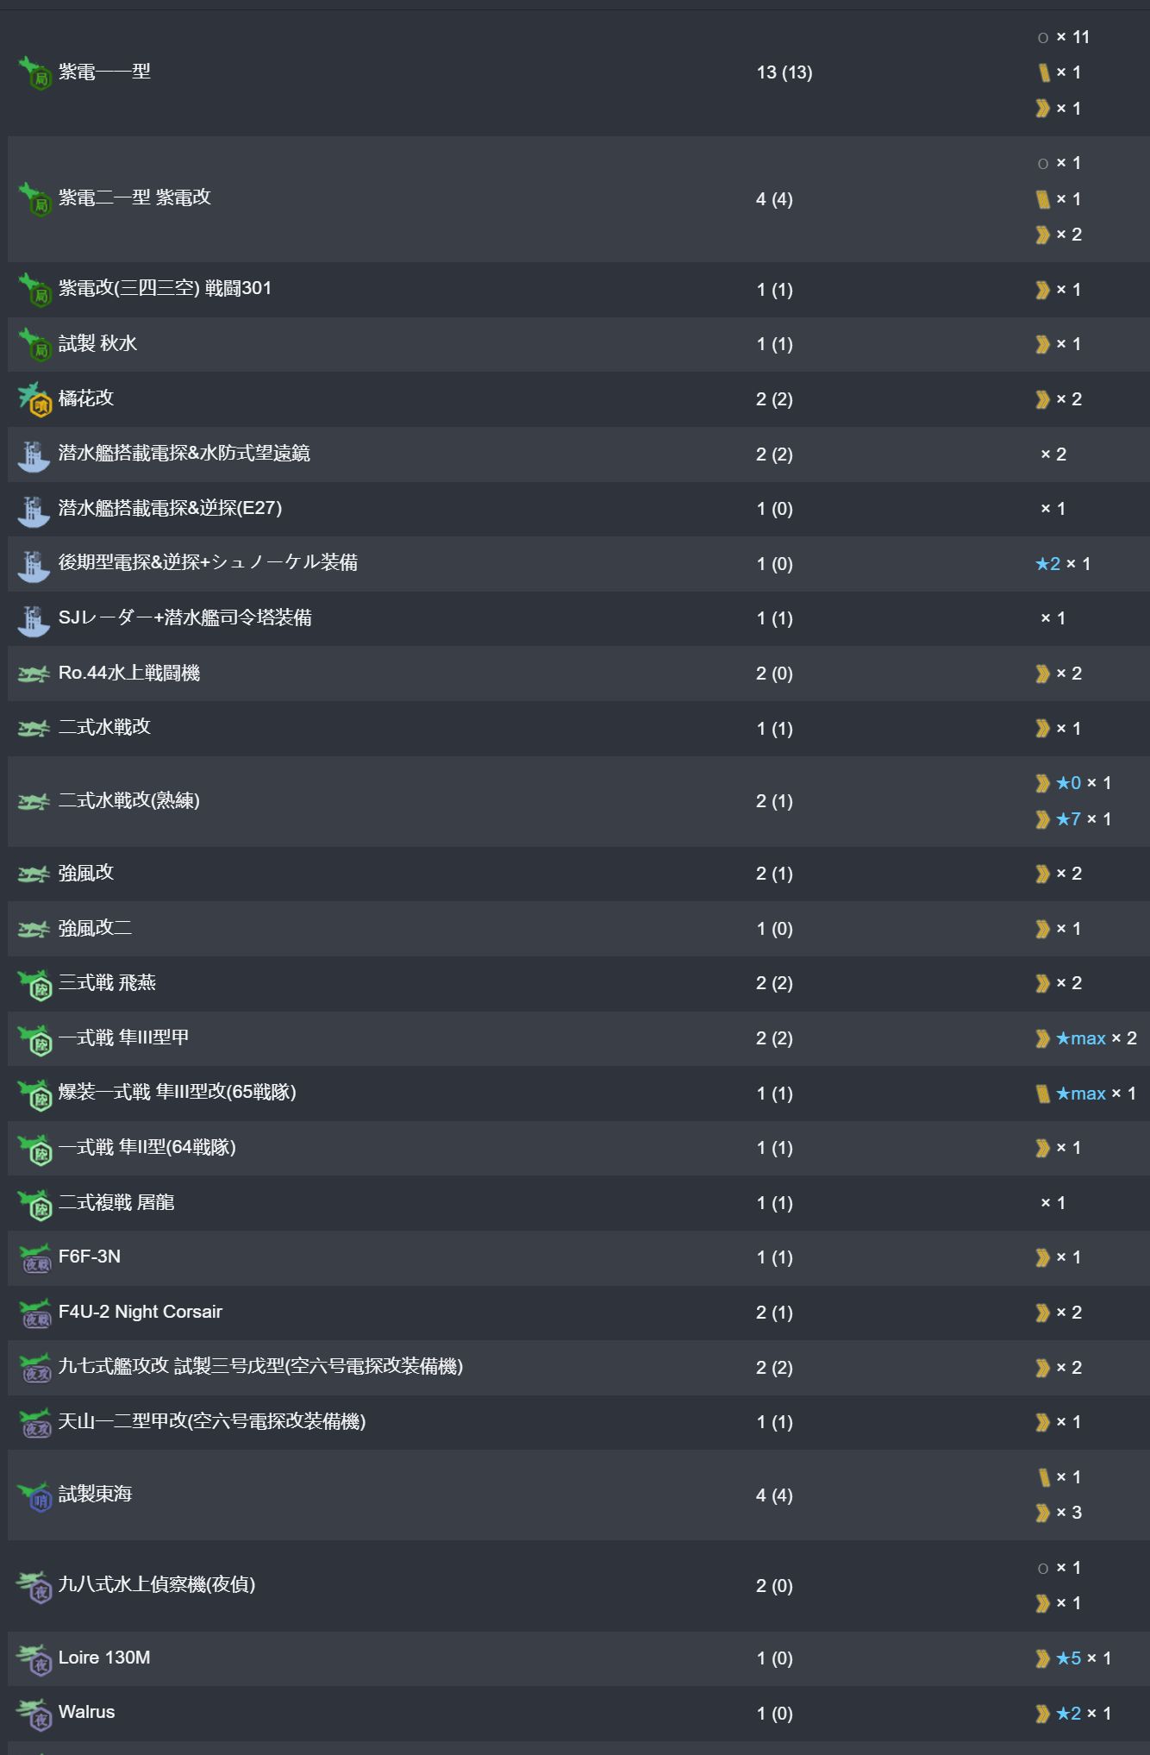Click the 試製東海 patrol aircraft icon
The width and height of the screenshot is (1150, 1755).
pos(34,1495)
